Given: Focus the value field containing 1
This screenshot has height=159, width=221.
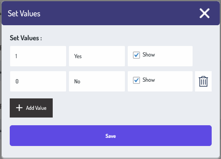Looking at the screenshot, I should point(38,56).
